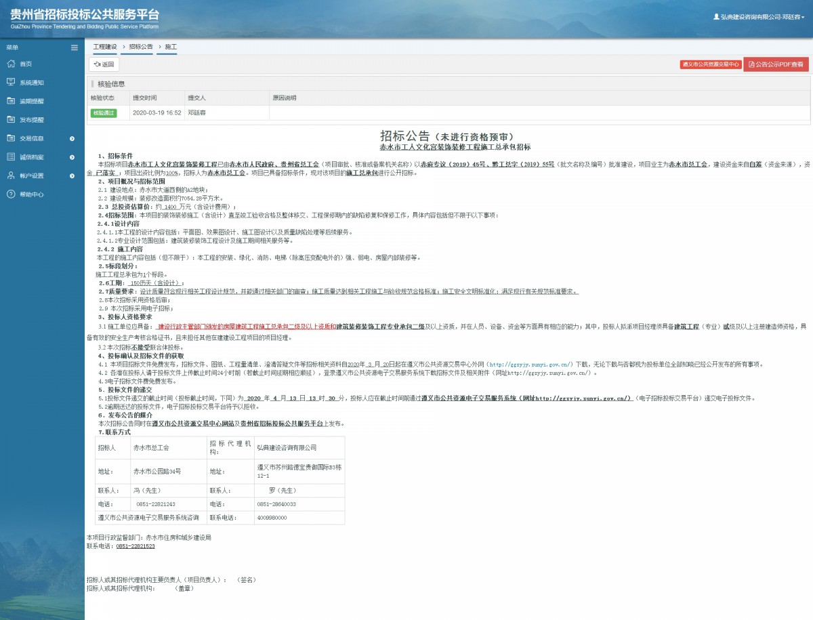
Task: Click the 首页 home icon in sidebar
Action: [x=11, y=64]
